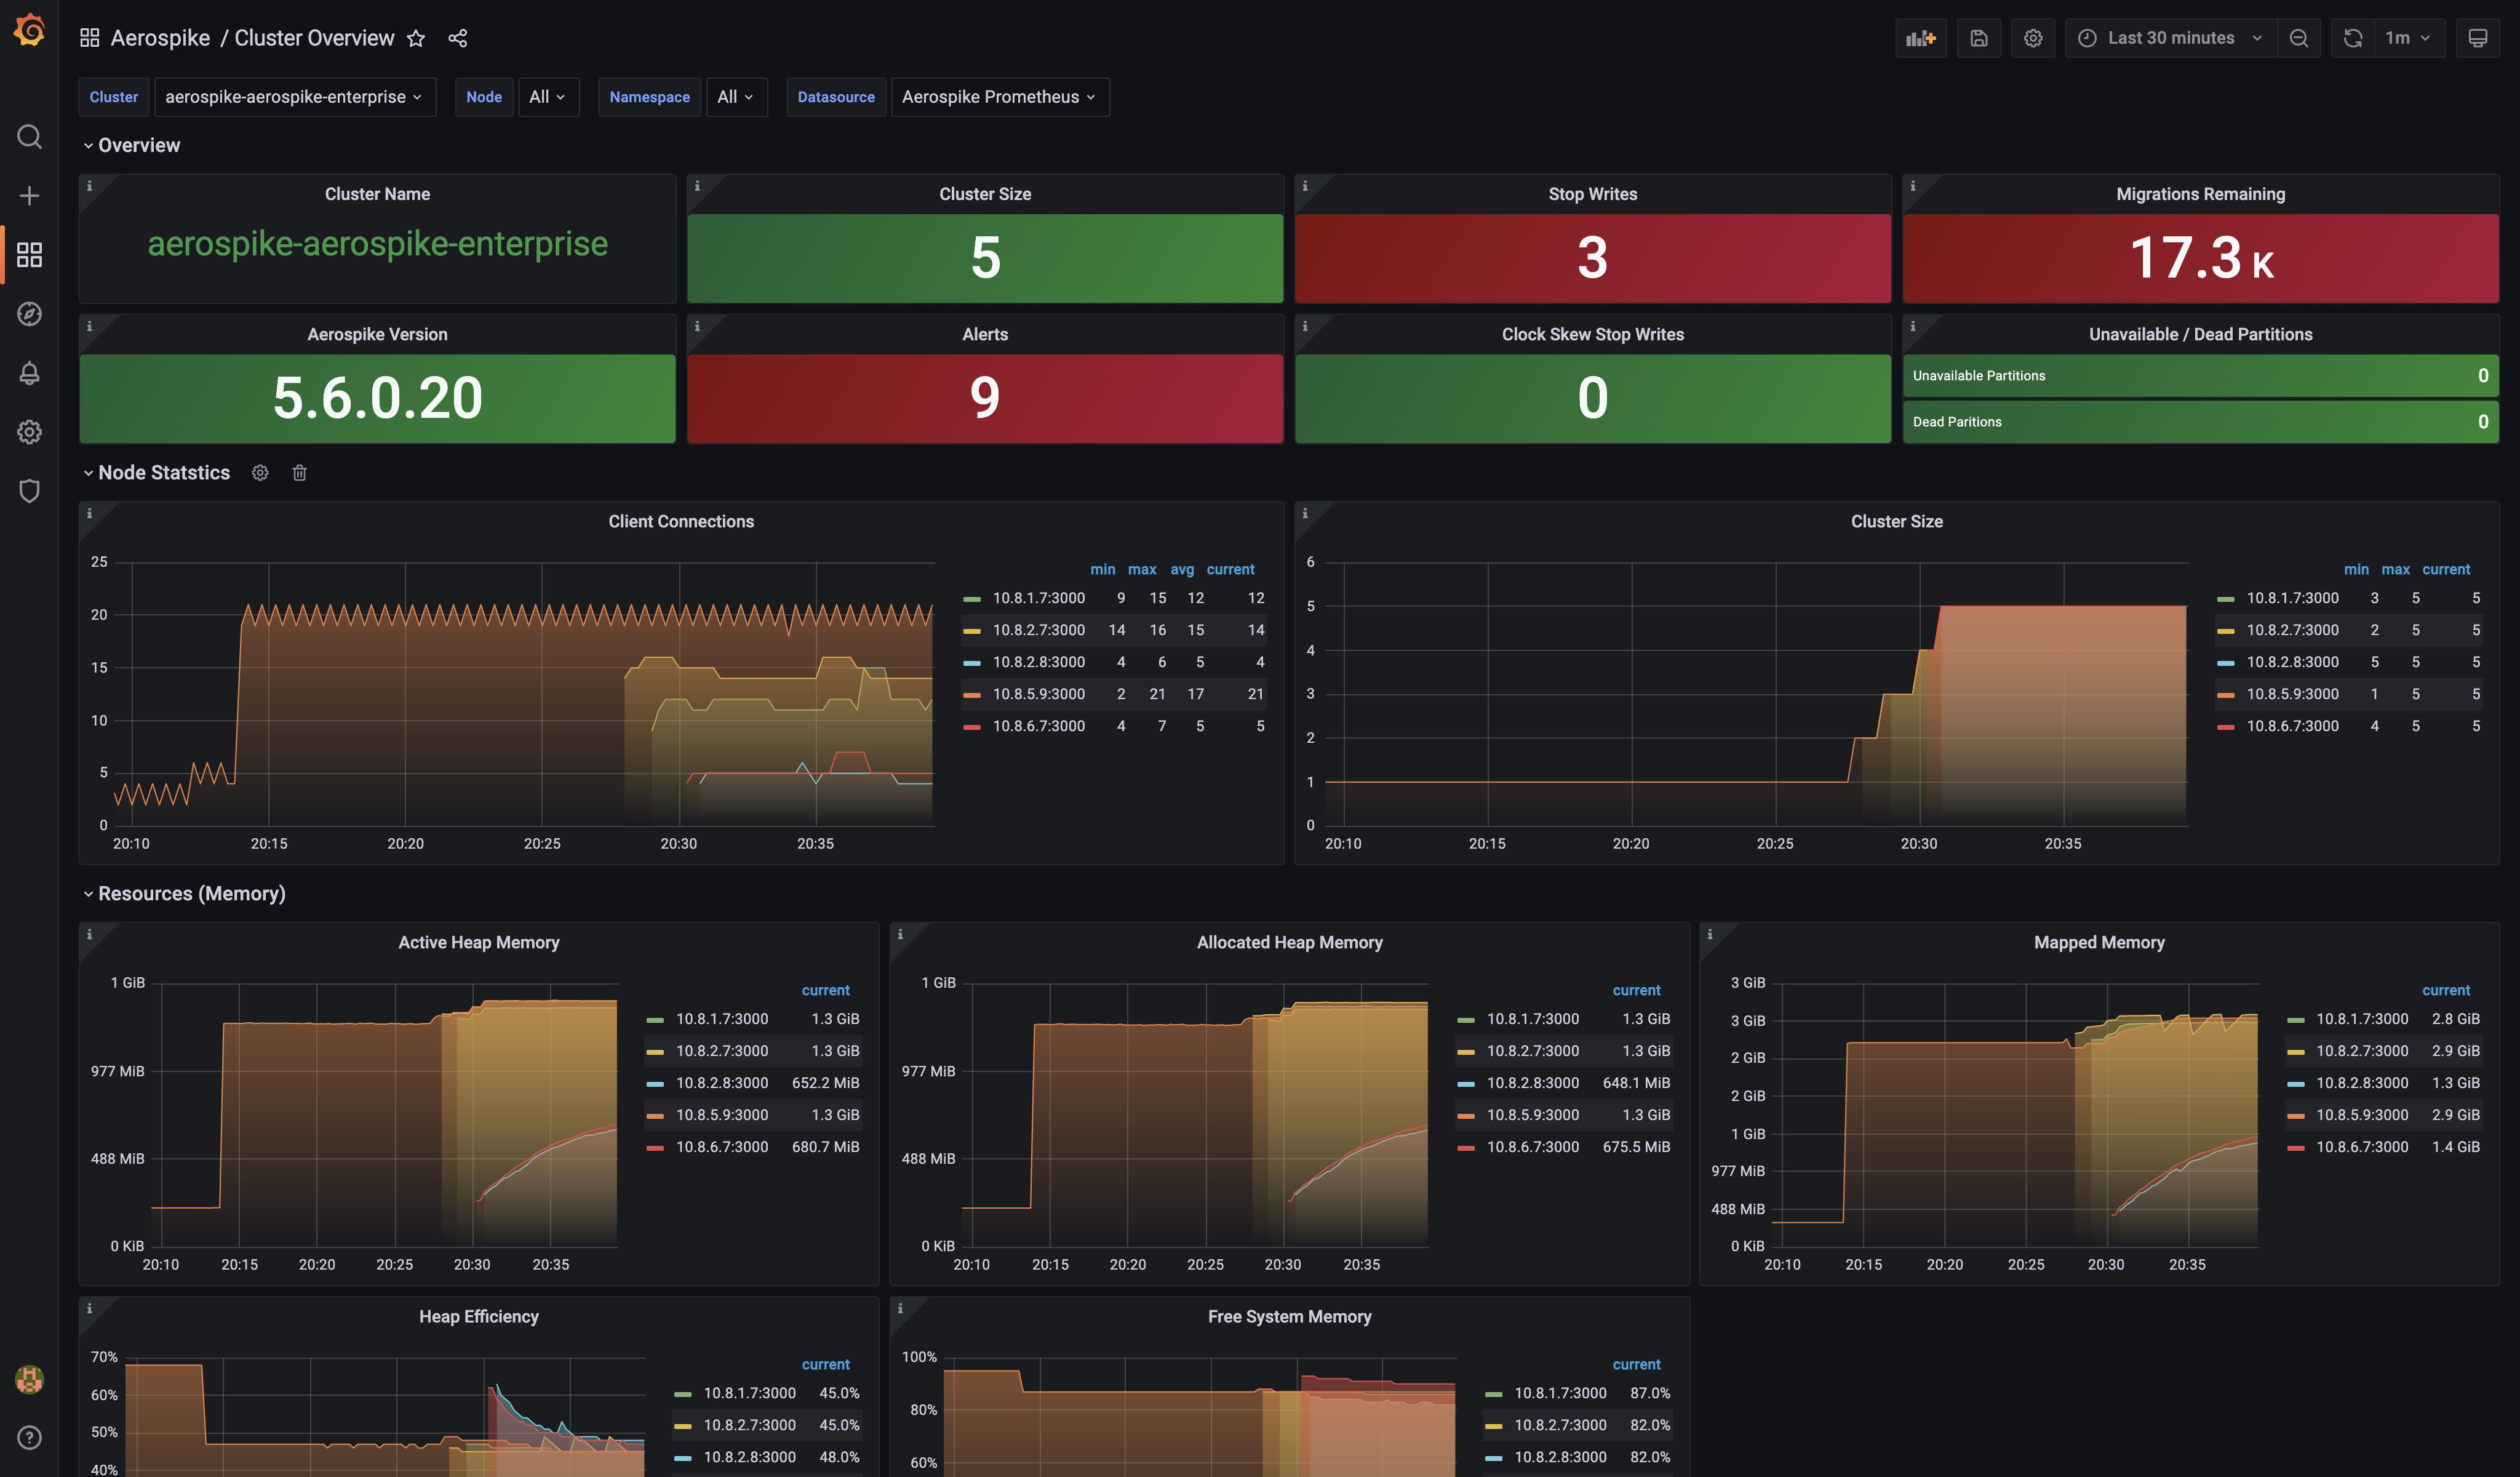Star the Cluster Overview dashboard
Viewport: 2520px width, 1477px height.
click(416, 38)
